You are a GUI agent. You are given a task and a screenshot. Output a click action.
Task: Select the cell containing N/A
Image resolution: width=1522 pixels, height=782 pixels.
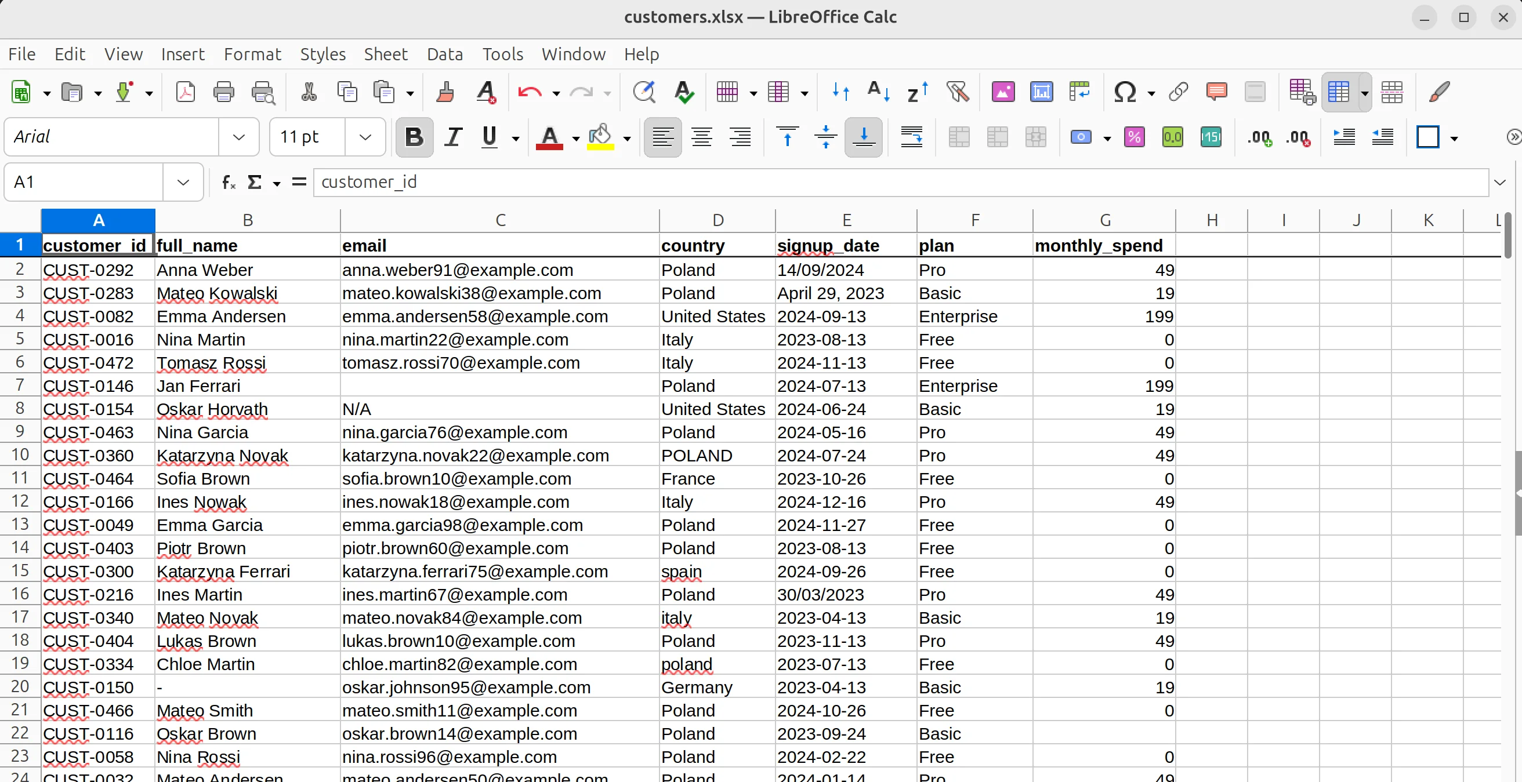[x=500, y=409]
